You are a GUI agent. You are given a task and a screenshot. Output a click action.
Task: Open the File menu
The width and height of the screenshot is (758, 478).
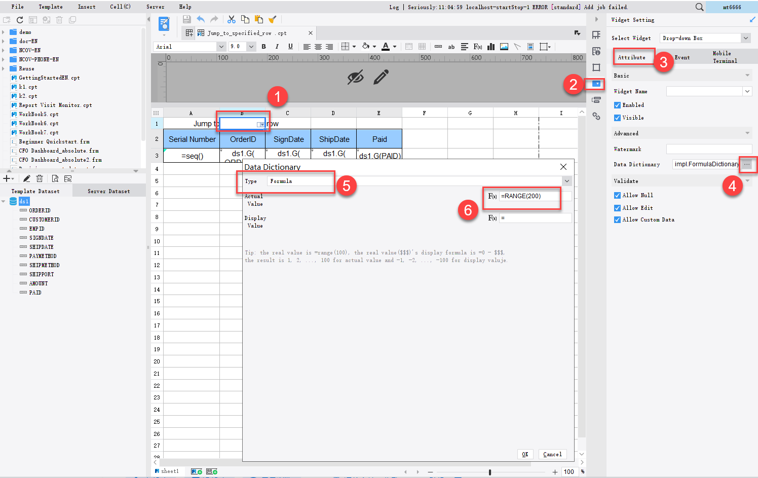coord(17,7)
